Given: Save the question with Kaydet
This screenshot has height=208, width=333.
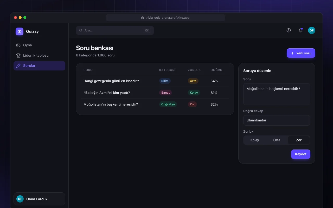Looking at the screenshot, I should click(x=301, y=154).
